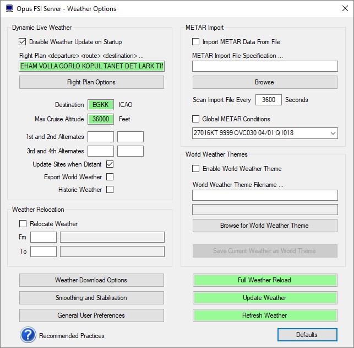This screenshot has width=354, height=348.
Task: Click the Scan Import File seconds field
Action: point(269,100)
